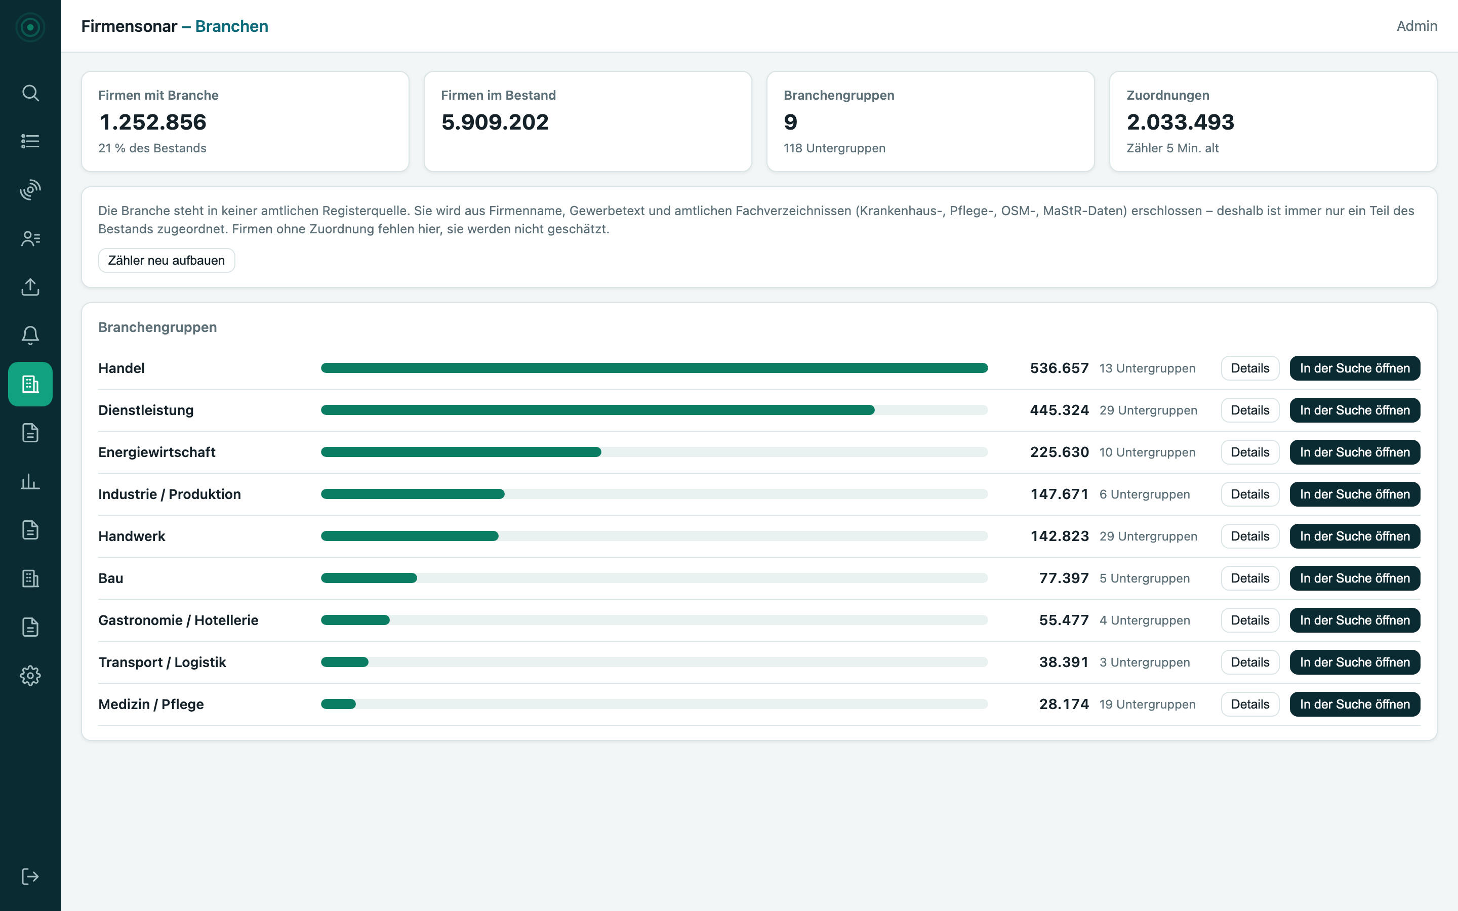This screenshot has width=1458, height=911.
Task: Click the Firmensonar logo icon
Action: (x=30, y=27)
